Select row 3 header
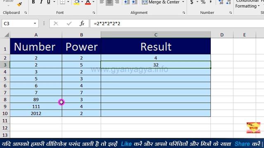The height and width of the screenshot is (148, 264). (5, 65)
